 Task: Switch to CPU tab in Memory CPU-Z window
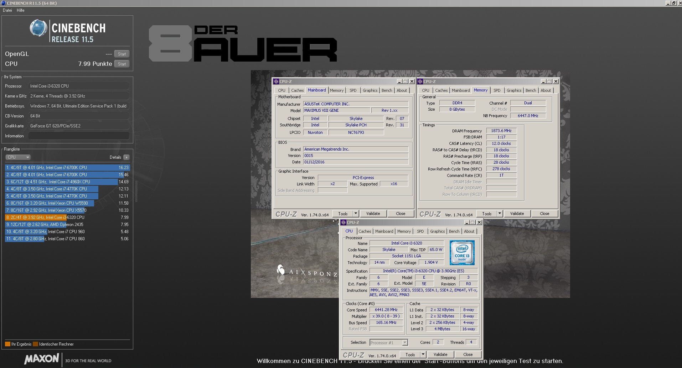click(425, 90)
